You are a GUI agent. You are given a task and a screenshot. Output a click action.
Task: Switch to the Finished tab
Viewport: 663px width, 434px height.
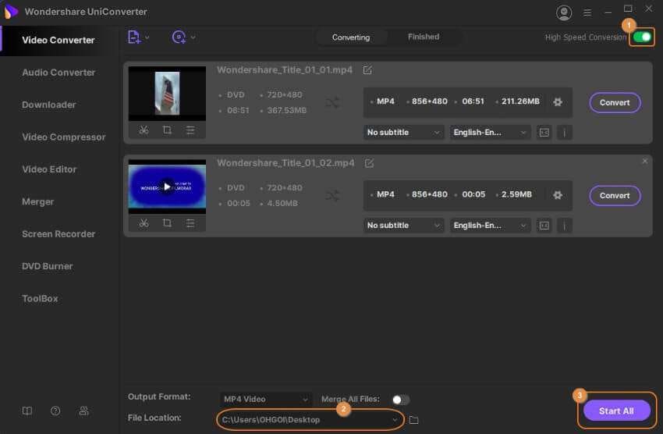(x=423, y=37)
